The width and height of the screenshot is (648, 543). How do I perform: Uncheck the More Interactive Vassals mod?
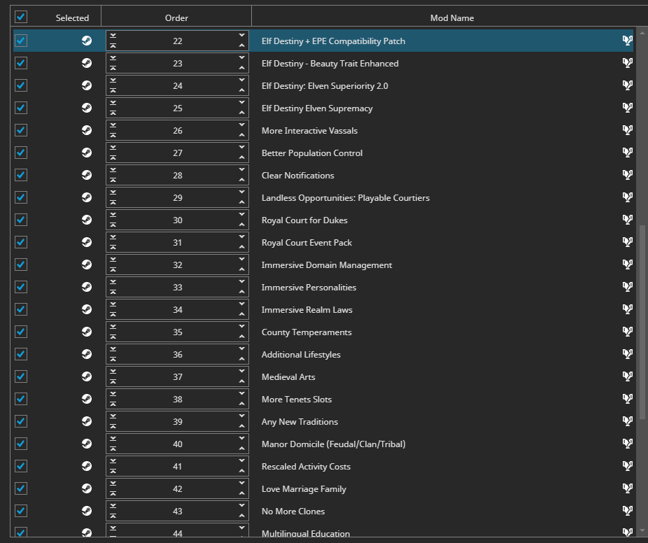tap(21, 130)
